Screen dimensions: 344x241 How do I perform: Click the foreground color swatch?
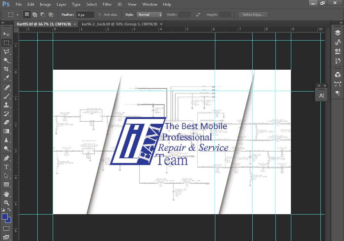coord(5,217)
